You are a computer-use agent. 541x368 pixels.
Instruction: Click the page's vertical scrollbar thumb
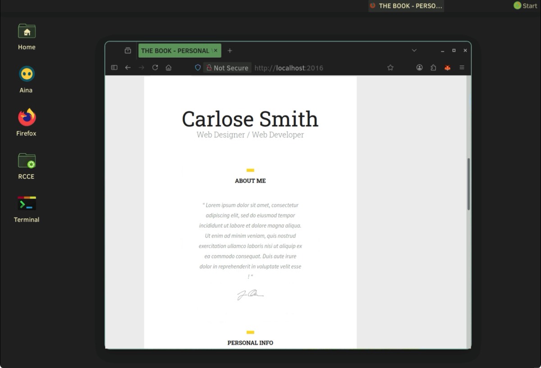point(469,184)
